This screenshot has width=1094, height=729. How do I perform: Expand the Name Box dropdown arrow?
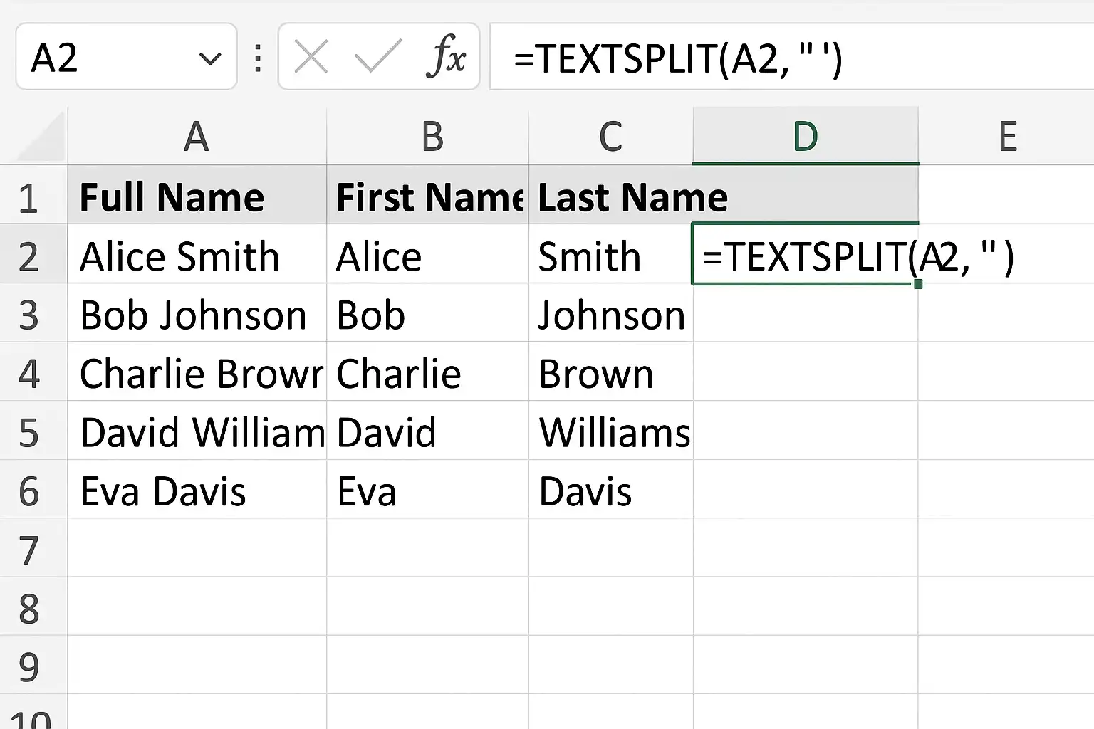(x=210, y=58)
